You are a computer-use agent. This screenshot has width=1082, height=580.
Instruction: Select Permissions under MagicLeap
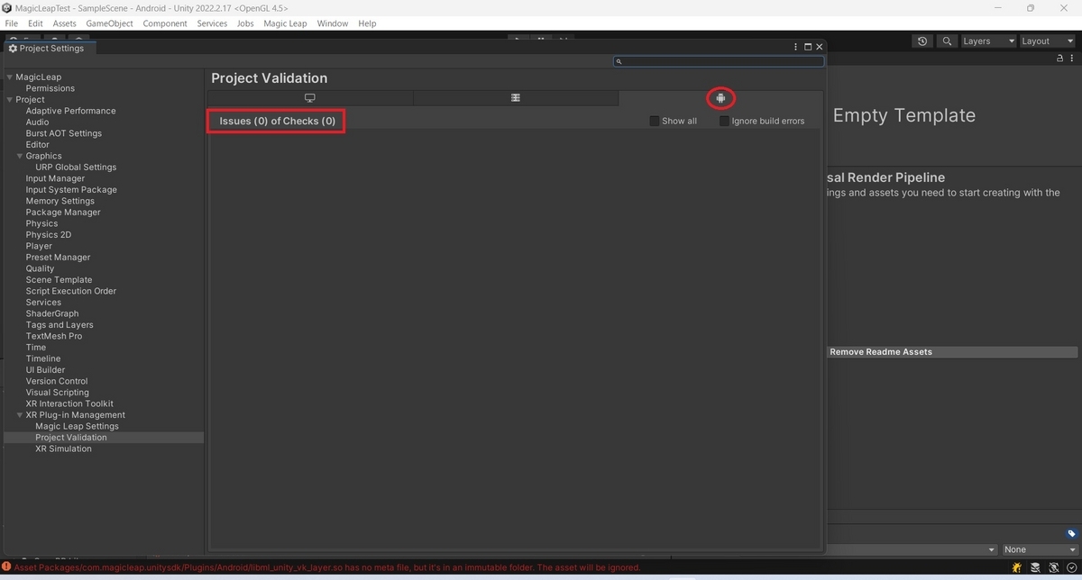(50, 88)
